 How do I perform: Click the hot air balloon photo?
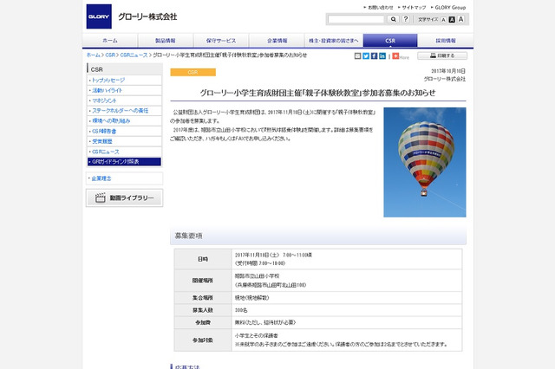click(x=425, y=162)
